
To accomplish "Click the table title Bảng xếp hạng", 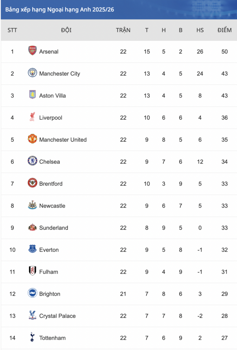I will pyautogui.click(x=60, y=9).
